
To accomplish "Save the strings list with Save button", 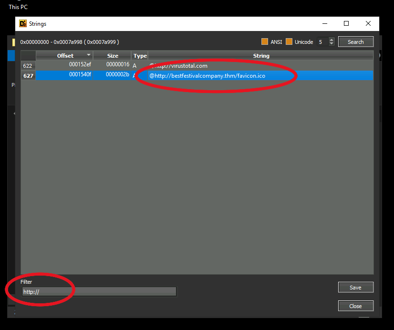I will 355,288.
